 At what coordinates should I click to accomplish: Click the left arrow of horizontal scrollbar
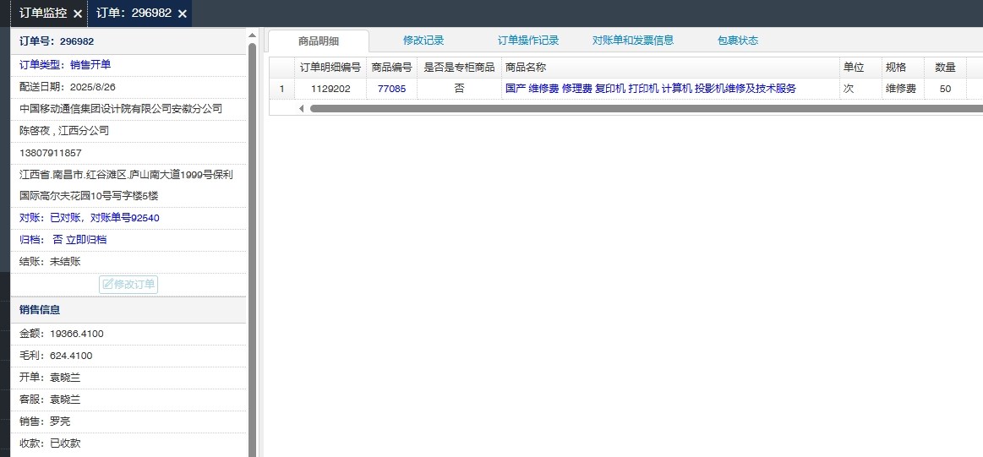coord(302,108)
